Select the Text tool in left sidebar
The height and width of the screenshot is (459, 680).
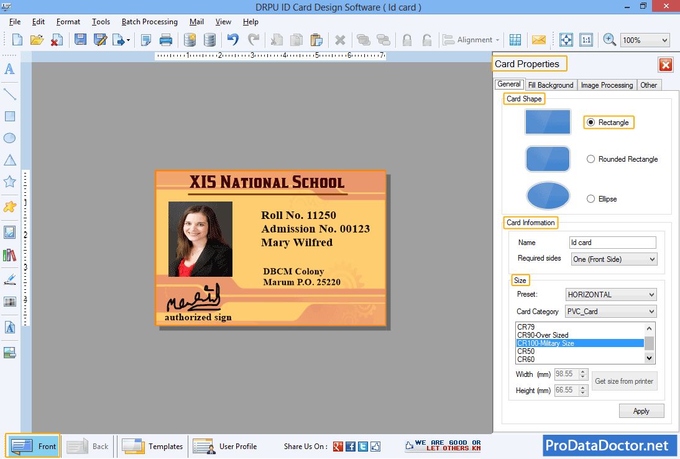tap(9, 69)
